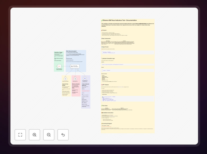Viewport: 207px width, 154px height.
Task: Select the HTTP Request to Indicators Tool node
Action: 85,78
